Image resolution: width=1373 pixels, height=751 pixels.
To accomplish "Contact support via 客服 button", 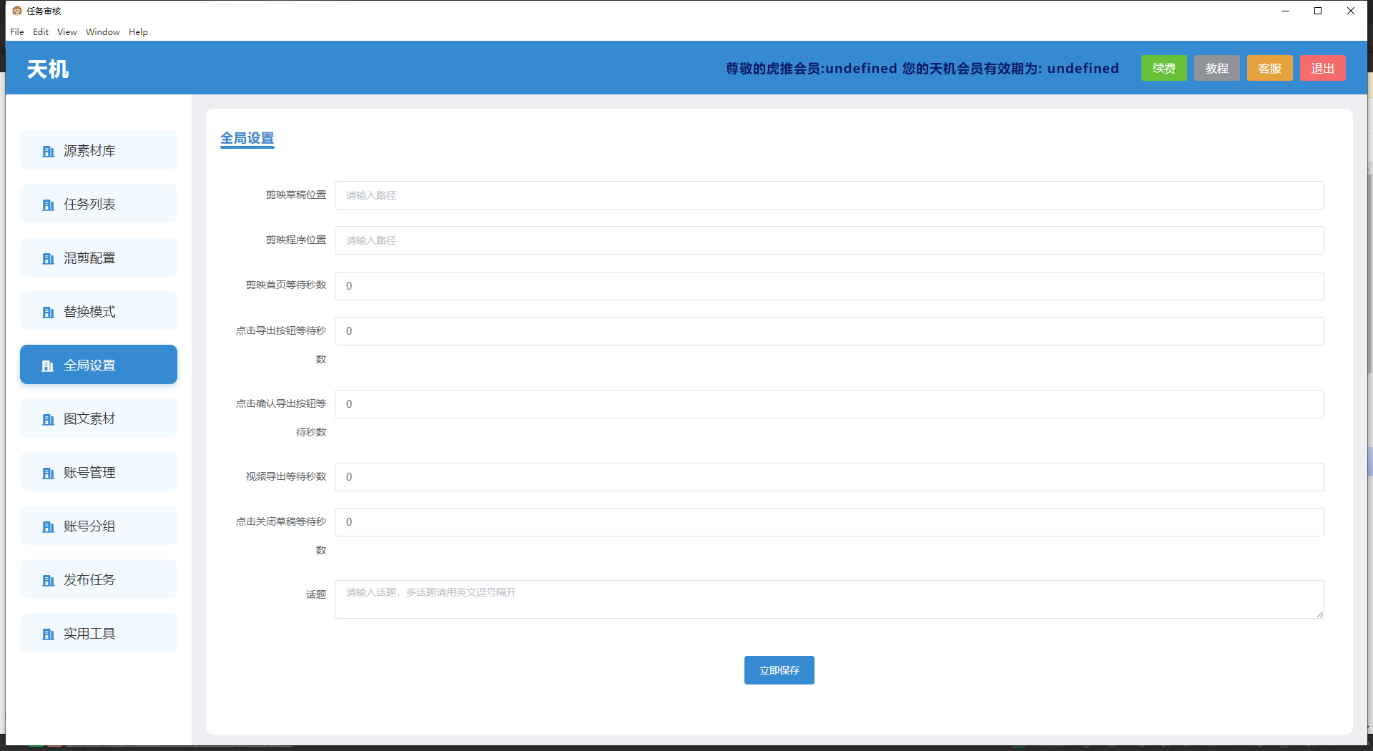I will [x=1269, y=69].
